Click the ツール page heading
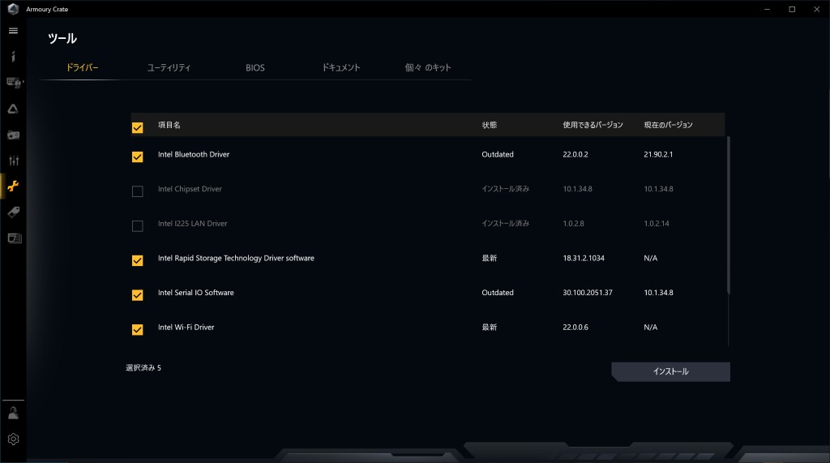The image size is (830, 463). pyautogui.click(x=62, y=38)
